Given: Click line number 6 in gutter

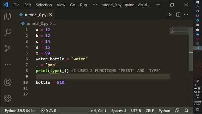Looking at the screenshot, I should click(x=27, y=59).
